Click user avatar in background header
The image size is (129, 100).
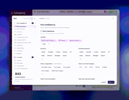point(105,12)
